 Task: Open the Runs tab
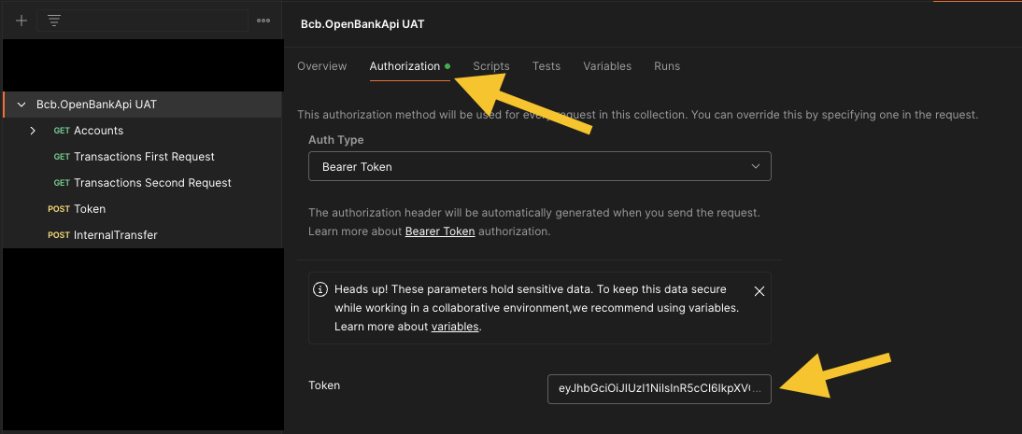[667, 66]
